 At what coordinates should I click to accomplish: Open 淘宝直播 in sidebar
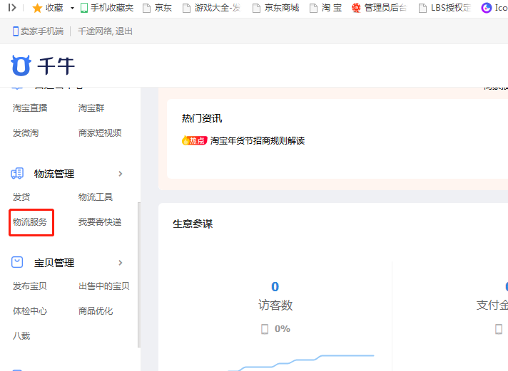(30, 108)
